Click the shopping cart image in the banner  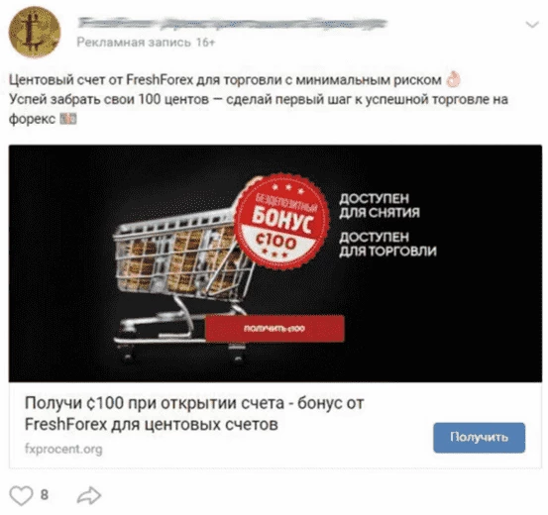click(183, 279)
